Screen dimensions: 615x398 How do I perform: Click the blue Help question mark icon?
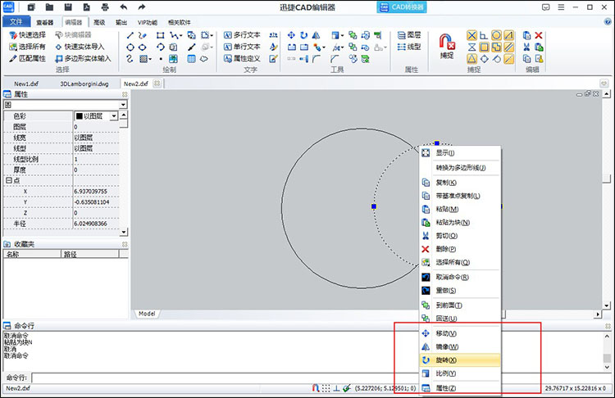pos(608,22)
